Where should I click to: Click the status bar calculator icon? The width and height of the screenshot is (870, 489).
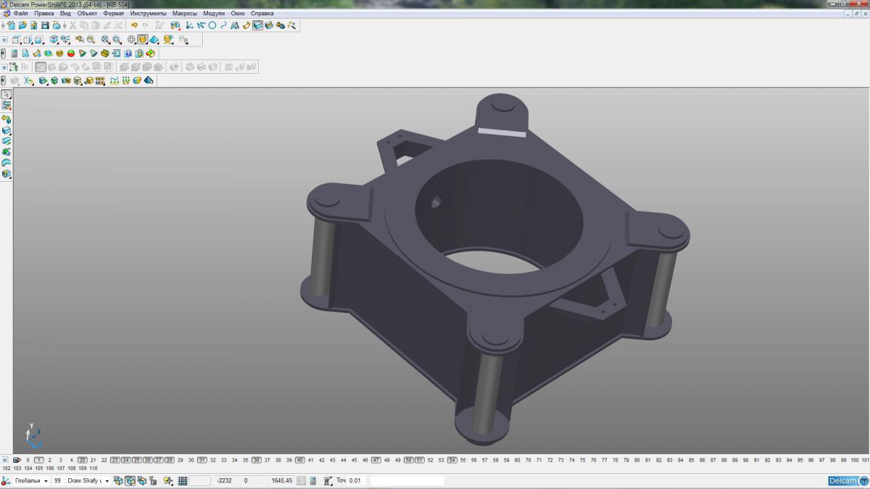coord(313,480)
